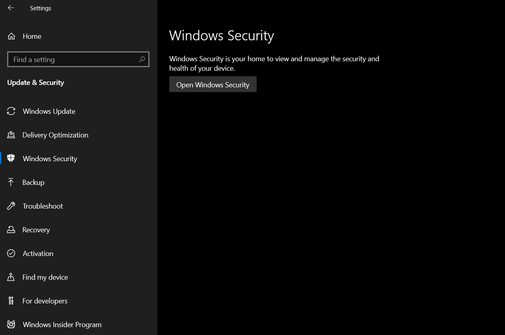Click the Windows Security description paragraph
This screenshot has width=505, height=335.
coord(274,63)
